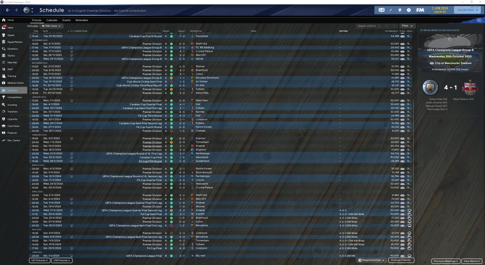
Task: Open the FM menu logo
Action: (x=420, y=10)
